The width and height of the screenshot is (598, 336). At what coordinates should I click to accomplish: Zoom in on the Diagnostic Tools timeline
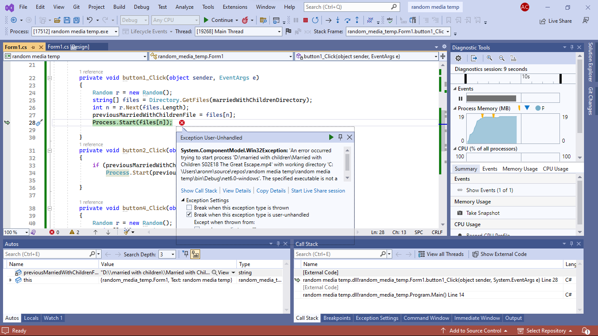coord(489,58)
